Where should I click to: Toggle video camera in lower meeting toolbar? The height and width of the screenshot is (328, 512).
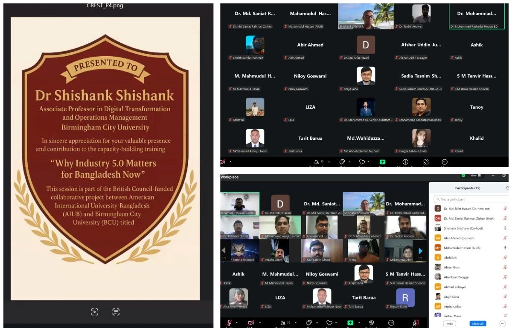(x=251, y=323)
